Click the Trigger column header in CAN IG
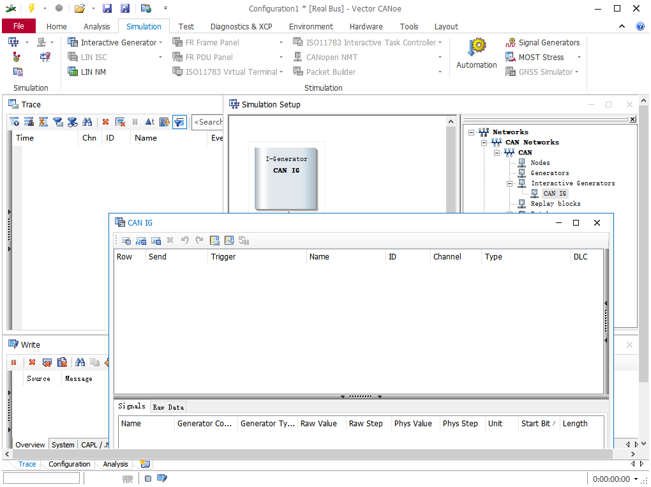Screen dimensions: 651x487 257,257
